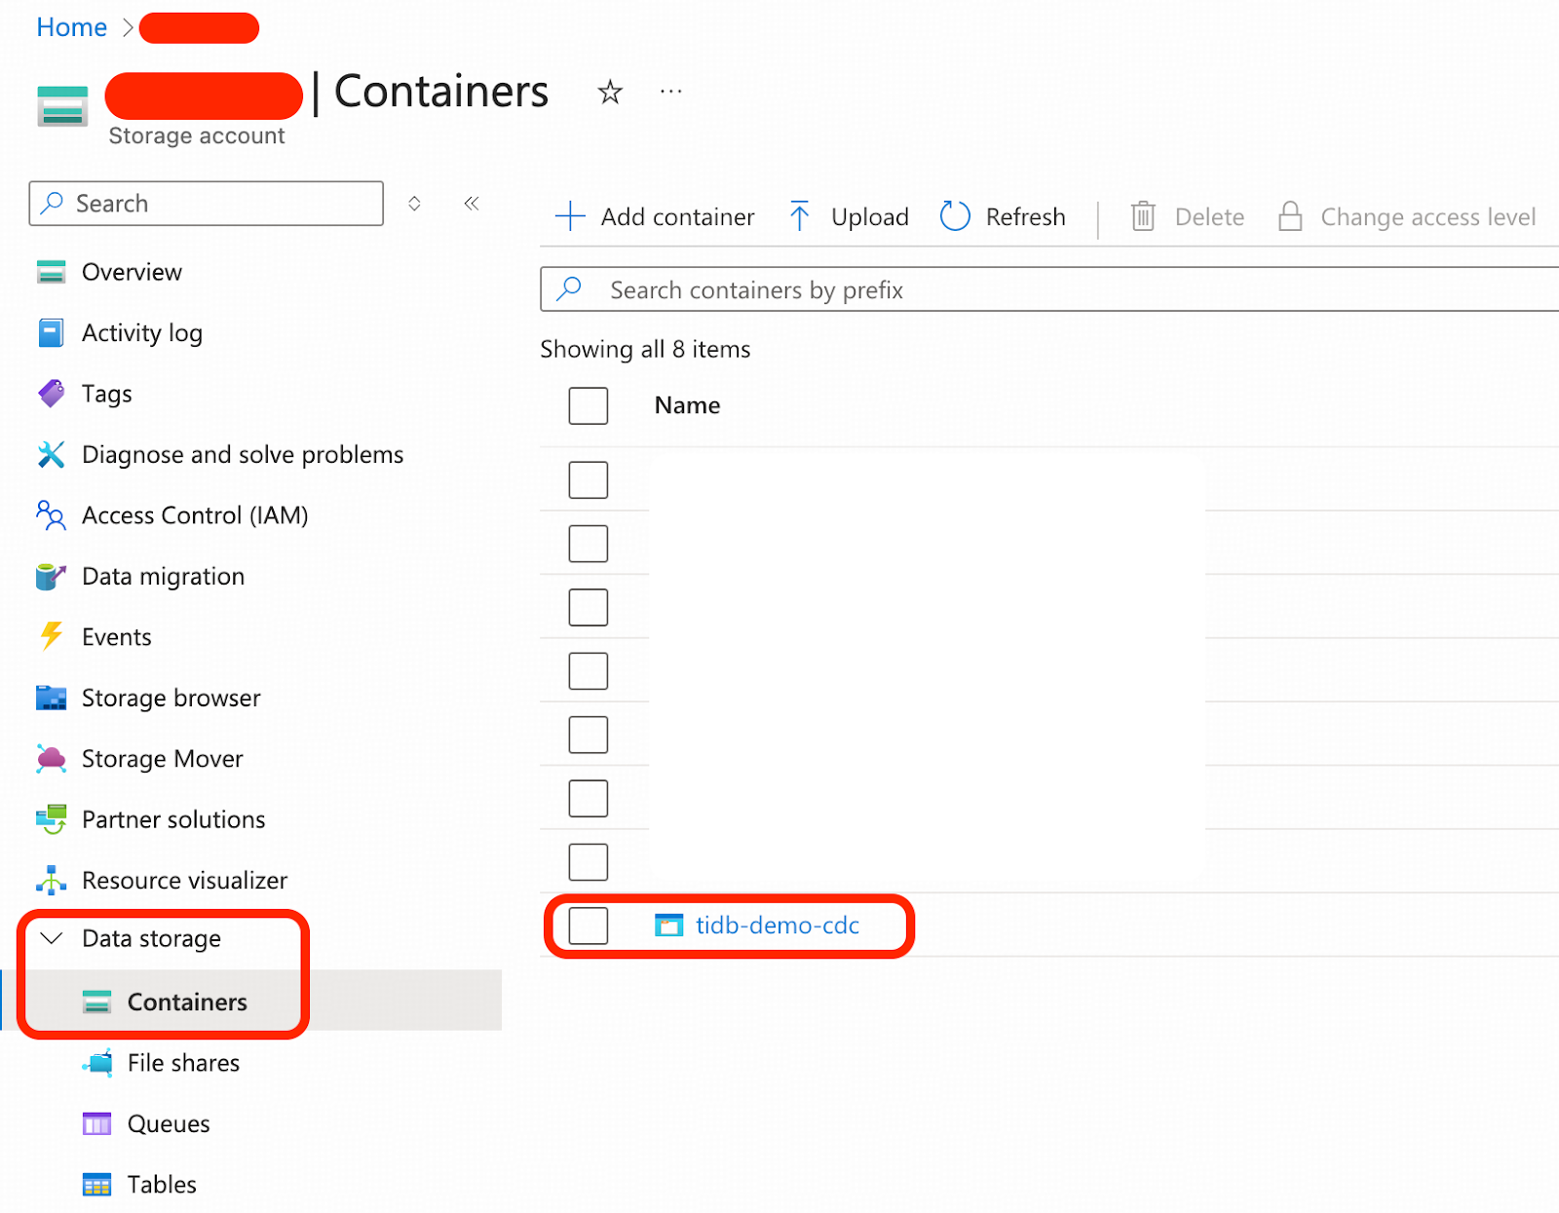Tick the tidb-demo-cdc container checkbox

click(x=589, y=926)
